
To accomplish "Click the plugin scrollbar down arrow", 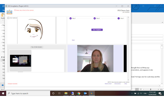I will pyautogui.click(x=128, y=80).
